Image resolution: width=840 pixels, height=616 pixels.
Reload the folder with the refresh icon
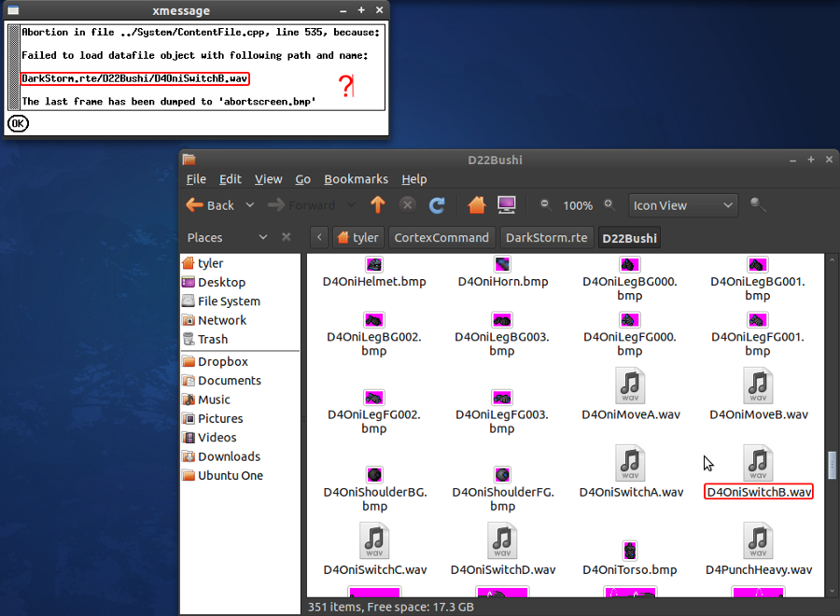click(437, 205)
